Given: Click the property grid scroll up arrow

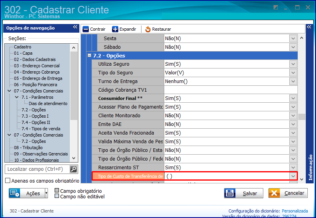Looking at the screenshot, I should [x=302, y=38].
